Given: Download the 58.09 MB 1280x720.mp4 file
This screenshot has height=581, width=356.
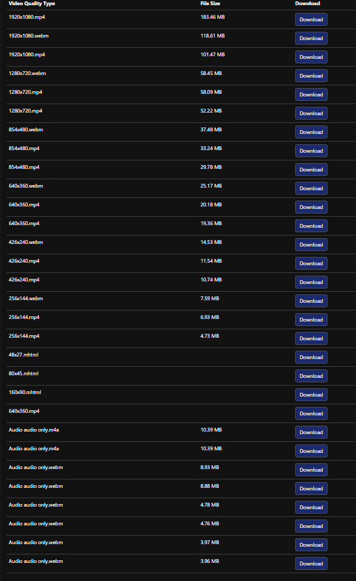Looking at the screenshot, I should (x=311, y=94).
